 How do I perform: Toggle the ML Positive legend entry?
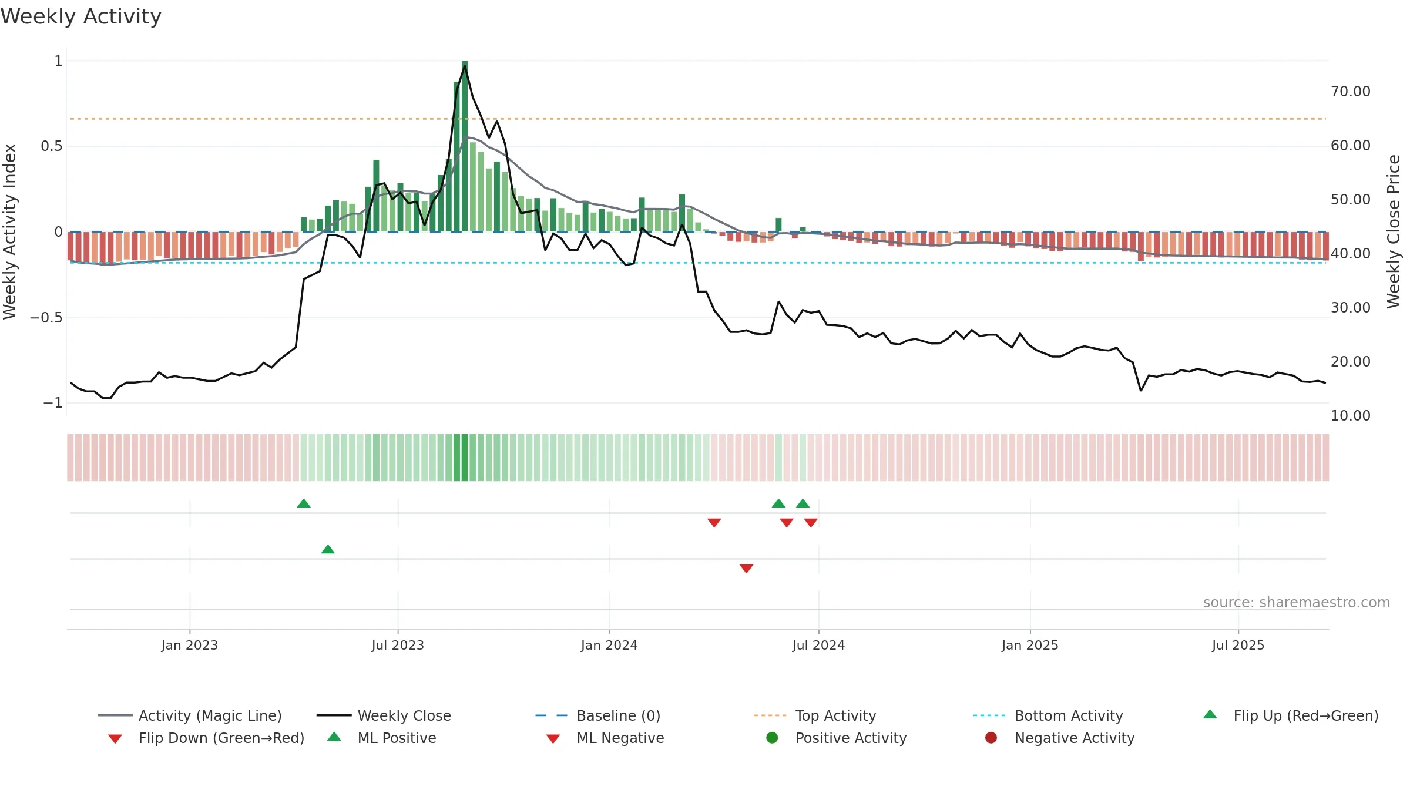click(x=382, y=738)
